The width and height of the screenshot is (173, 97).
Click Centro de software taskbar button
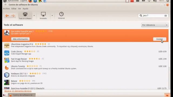click(22, 95)
